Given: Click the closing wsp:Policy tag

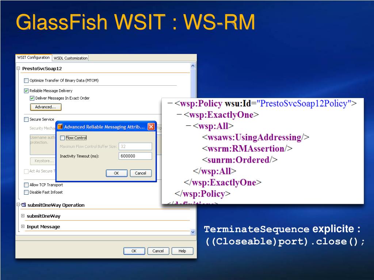Looking at the screenshot, I should (x=202, y=194).
